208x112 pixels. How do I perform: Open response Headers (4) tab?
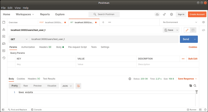pos(34,79)
